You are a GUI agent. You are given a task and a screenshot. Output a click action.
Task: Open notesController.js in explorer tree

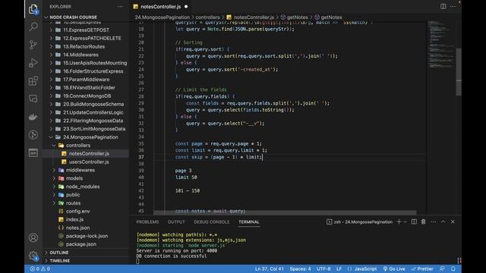click(86, 153)
